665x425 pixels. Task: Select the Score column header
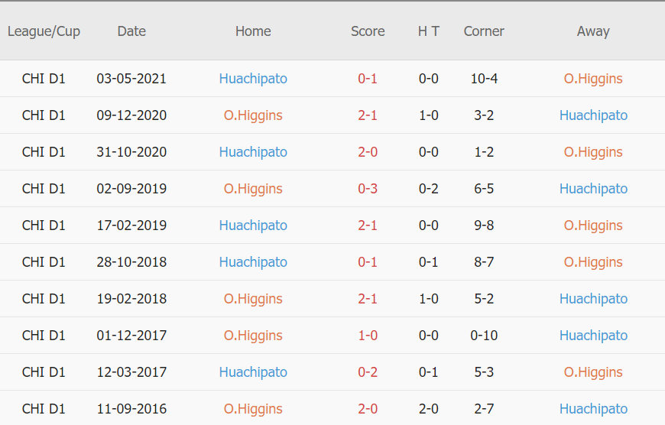[368, 31]
